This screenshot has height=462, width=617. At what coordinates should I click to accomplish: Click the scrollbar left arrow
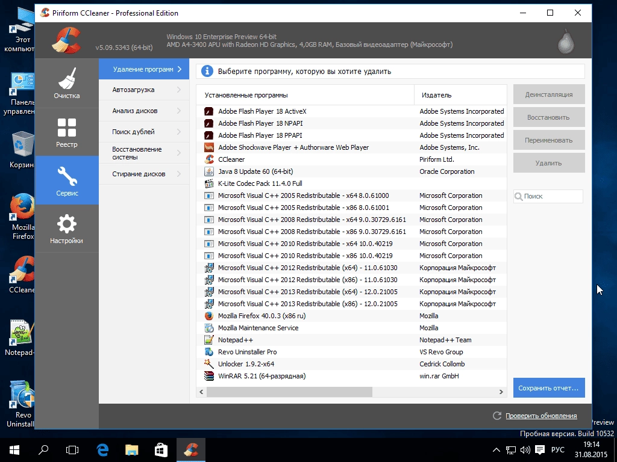click(x=201, y=392)
